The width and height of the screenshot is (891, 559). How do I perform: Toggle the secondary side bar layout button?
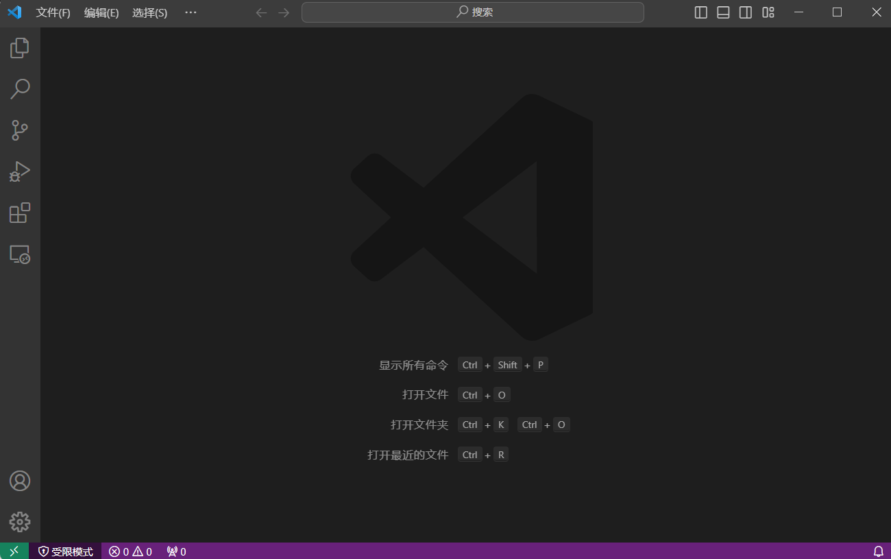[746, 12]
